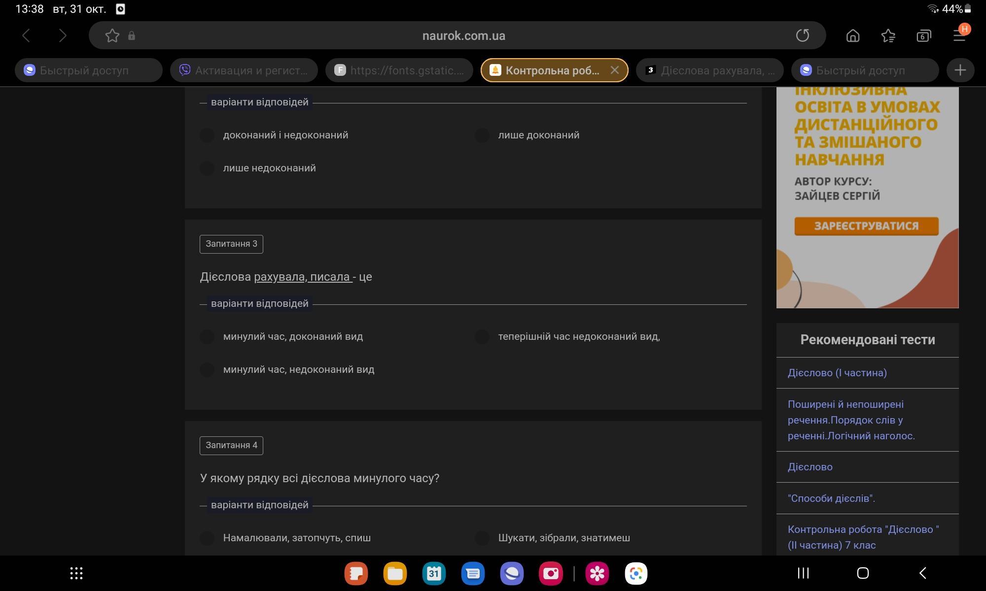The width and height of the screenshot is (986, 591).
Task: Select answer "минулий час, доконаний вид"
Action: tap(207, 337)
